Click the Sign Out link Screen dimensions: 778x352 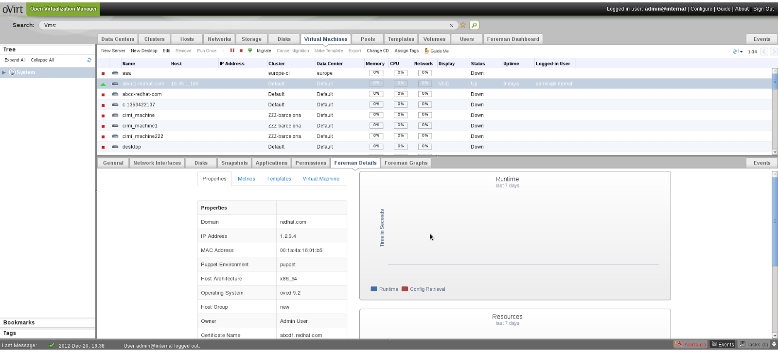pyautogui.click(x=763, y=9)
